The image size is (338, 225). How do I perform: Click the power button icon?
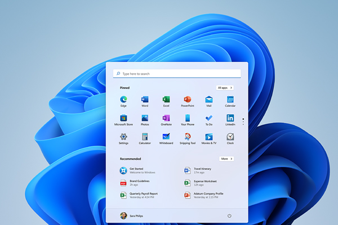pyautogui.click(x=229, y=216)
